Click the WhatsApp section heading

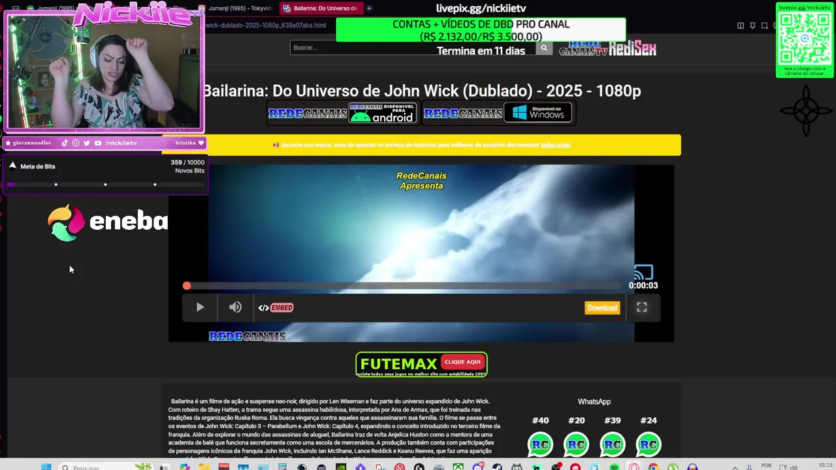[594, 401]
